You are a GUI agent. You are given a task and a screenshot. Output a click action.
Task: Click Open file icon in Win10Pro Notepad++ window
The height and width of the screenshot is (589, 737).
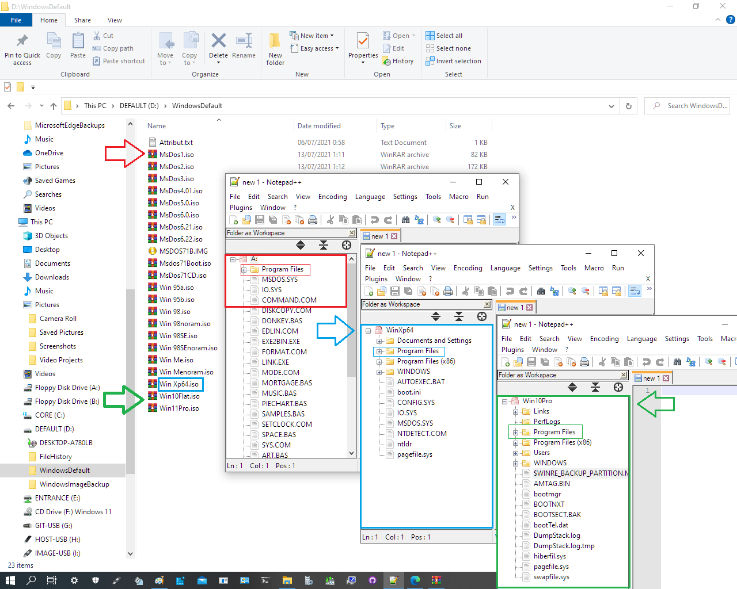coord(518,362)
